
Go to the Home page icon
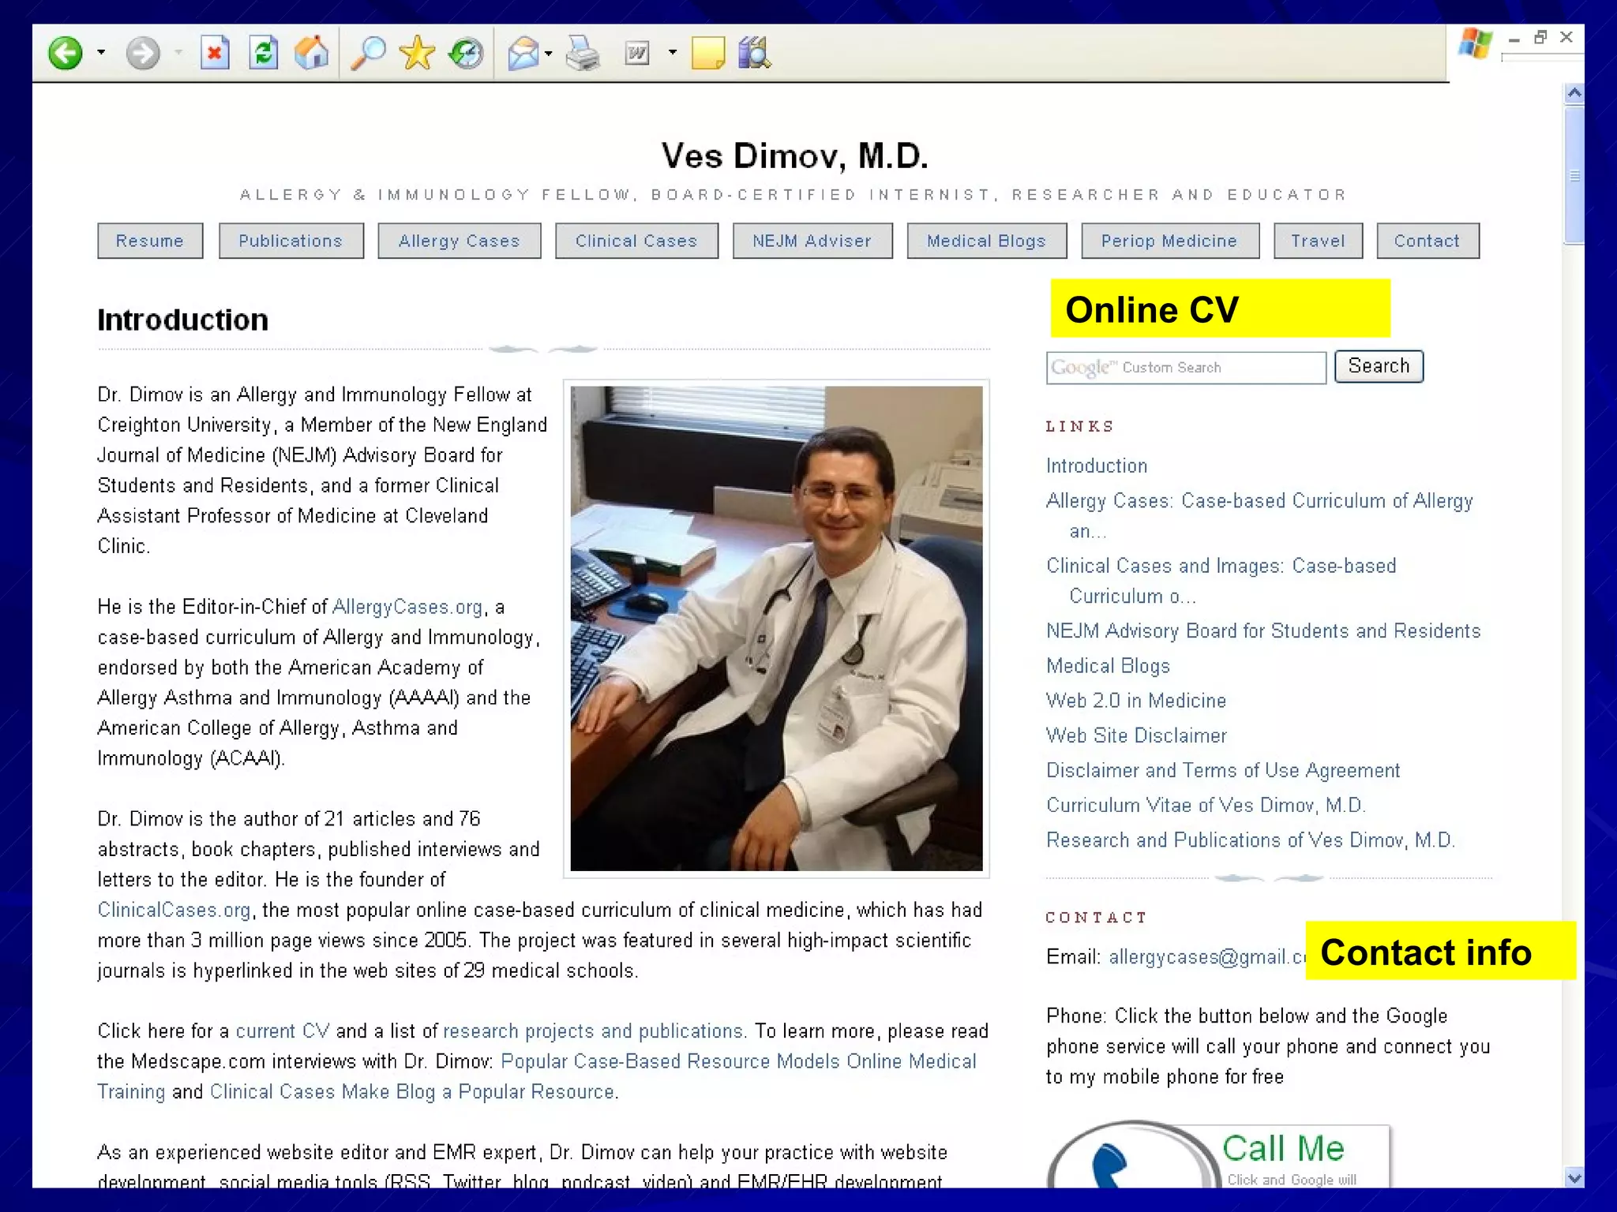click(311, 53)
